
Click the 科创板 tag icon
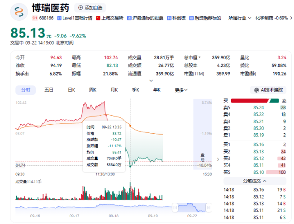pyautogui.click(x=169, y=18)
